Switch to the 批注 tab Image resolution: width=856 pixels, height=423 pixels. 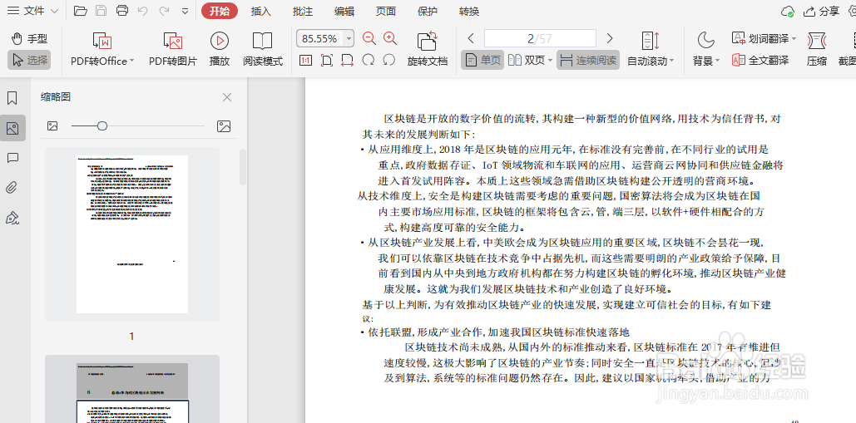(x=303, y=12)
